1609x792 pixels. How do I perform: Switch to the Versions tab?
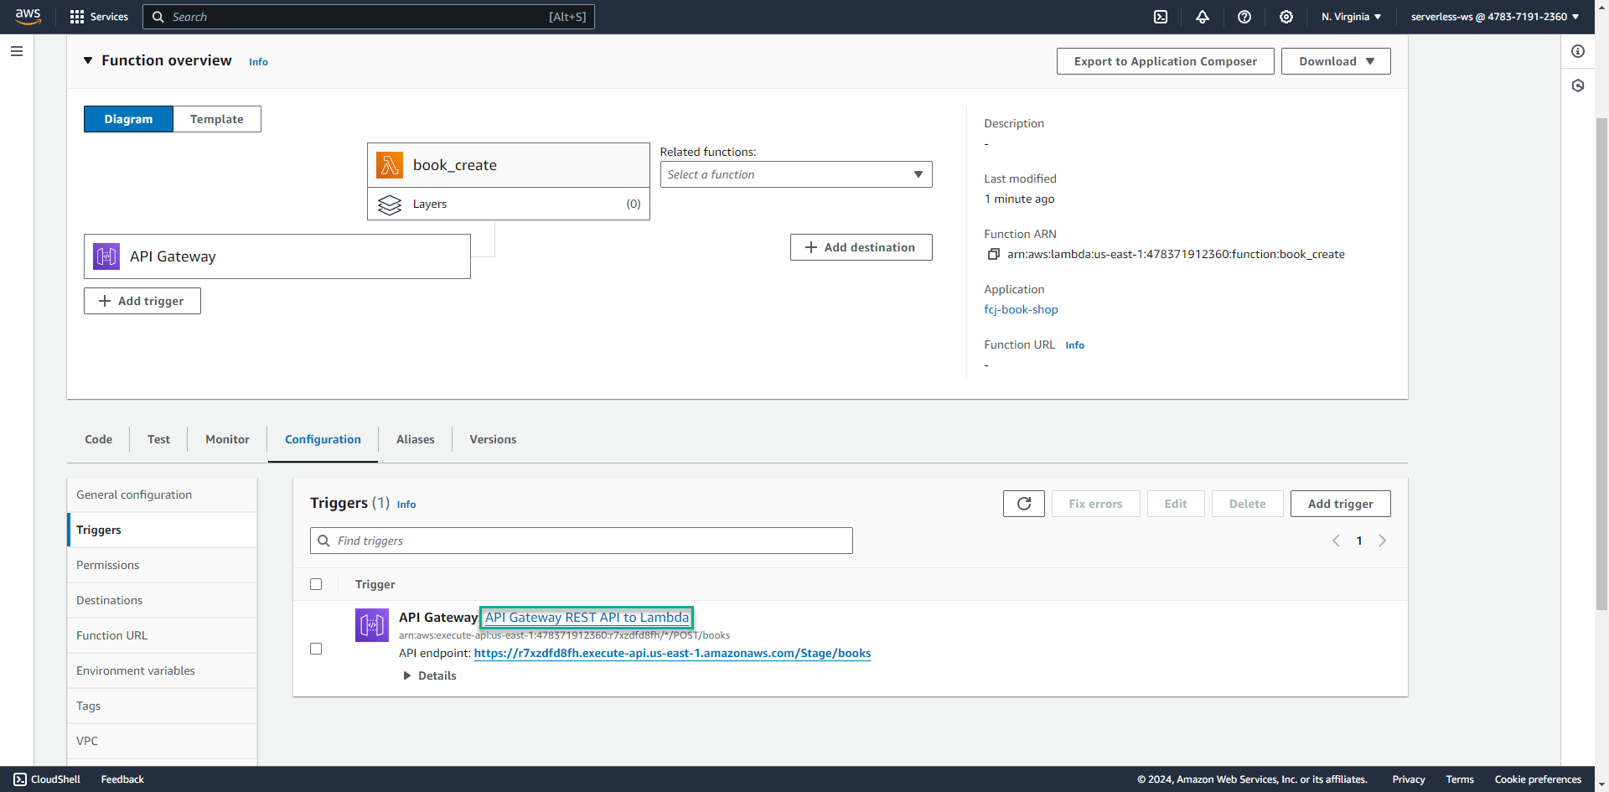tap(493, 439)
